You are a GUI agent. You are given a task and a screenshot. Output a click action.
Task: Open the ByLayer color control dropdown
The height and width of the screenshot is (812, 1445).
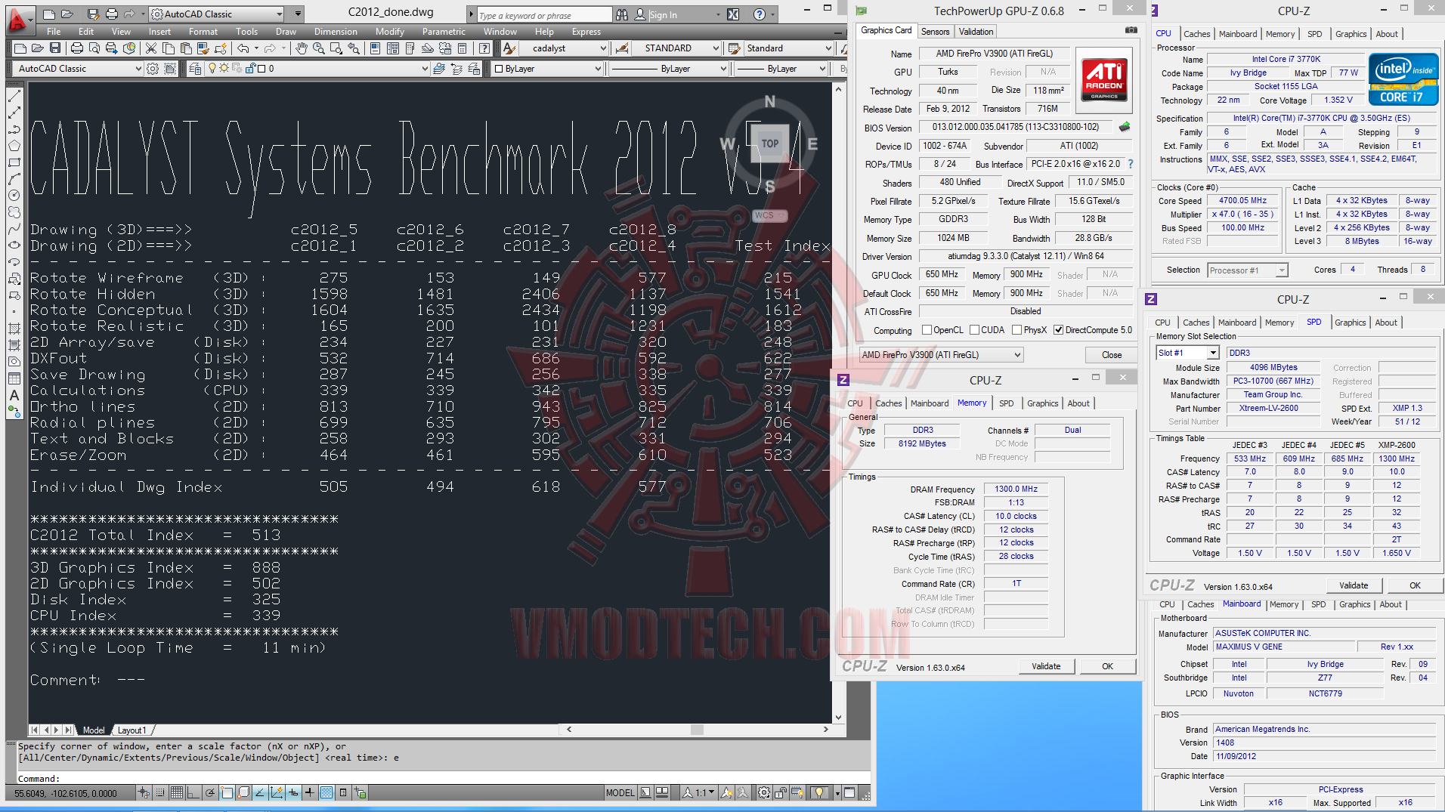pyautogui.click(x=598, y=69)
